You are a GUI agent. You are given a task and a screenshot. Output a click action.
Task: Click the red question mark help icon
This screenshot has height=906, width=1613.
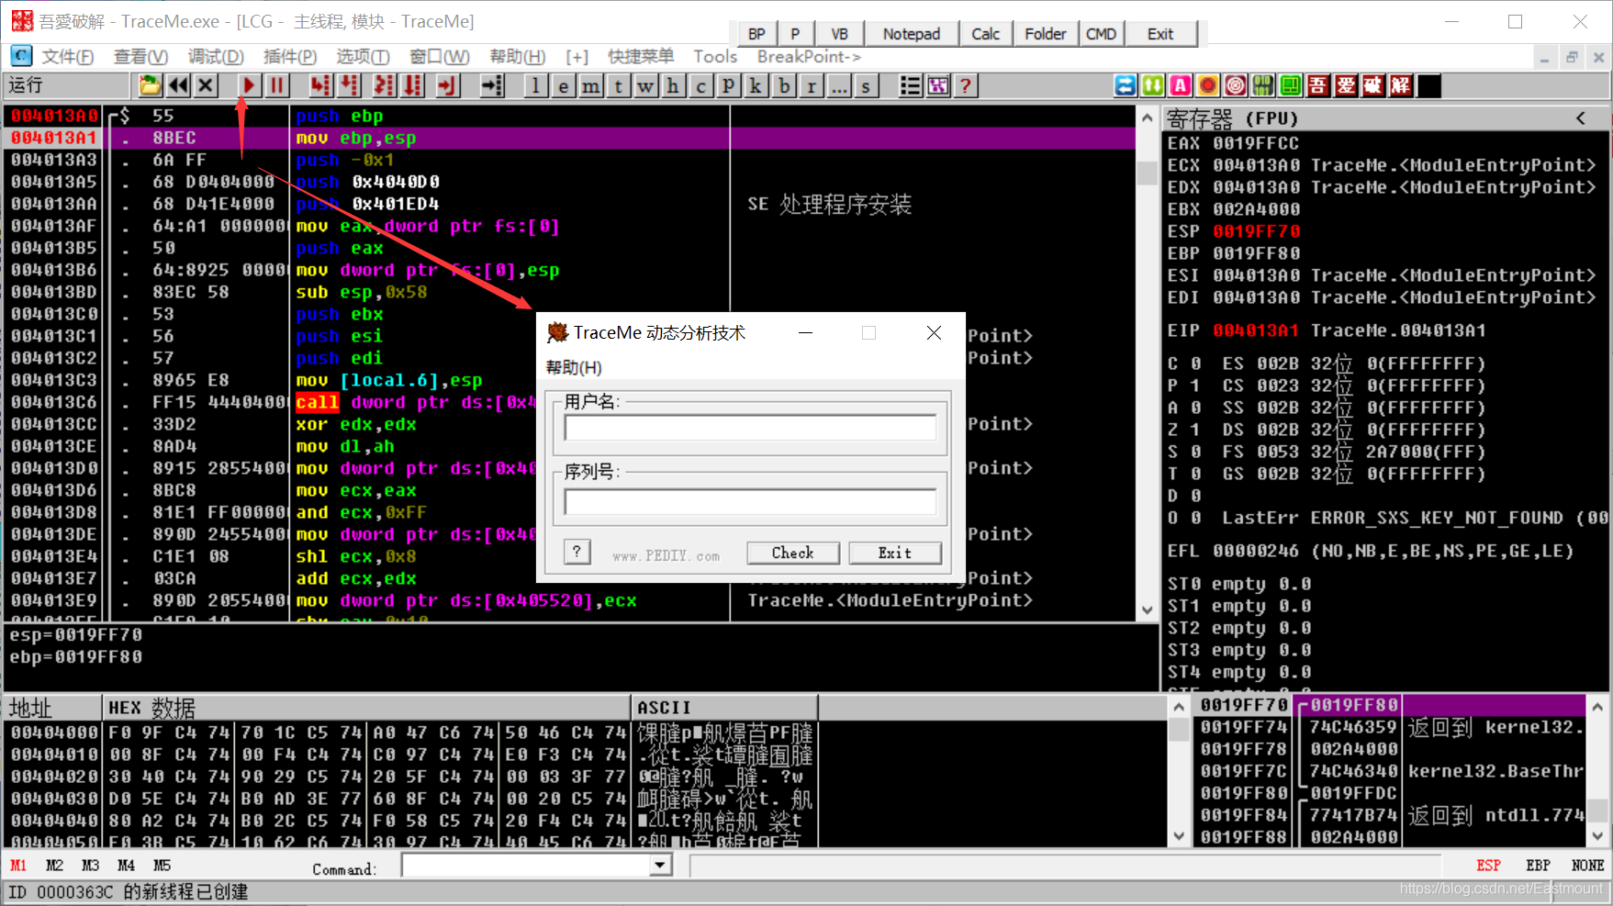pyautogui.click(x=965, y=85)
